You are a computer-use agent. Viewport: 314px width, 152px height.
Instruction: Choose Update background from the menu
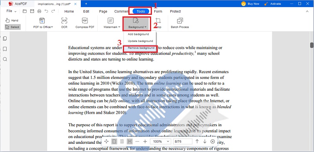point(141,41)
